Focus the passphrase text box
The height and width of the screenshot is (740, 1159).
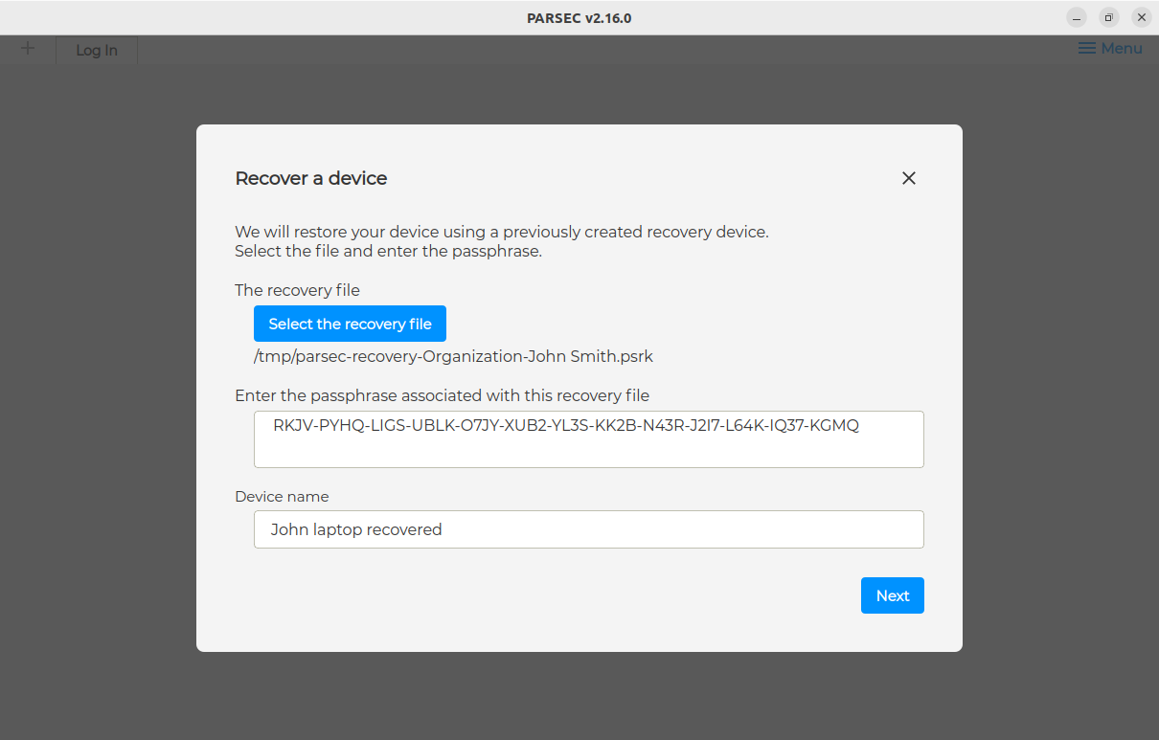(589, 439)
